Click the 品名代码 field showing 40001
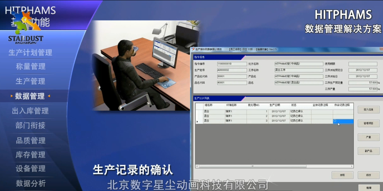Screen dimensions: 383x191 click(232, 83)
